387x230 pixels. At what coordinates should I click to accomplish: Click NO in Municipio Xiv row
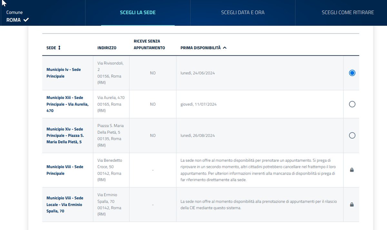click(x=153, y=136)
